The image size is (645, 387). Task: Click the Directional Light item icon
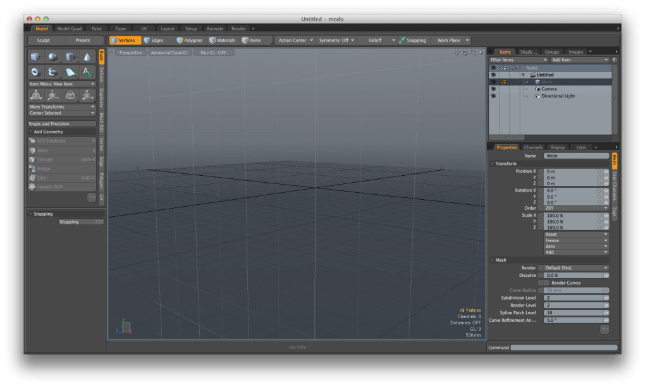pyautogui.click(x=537, y=96)
